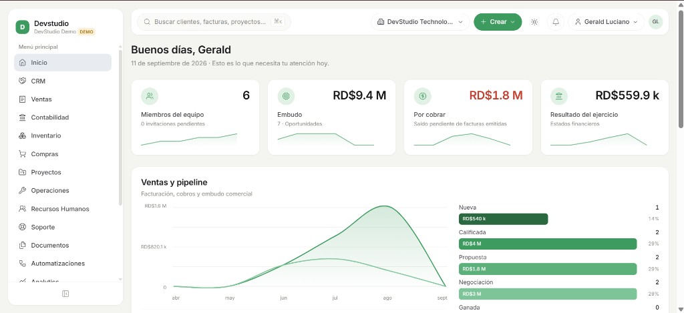Click the CRM handshake icon in sidebar
Image resolution: width=684 pixels, height=313 pixels.
click(23, 81)
